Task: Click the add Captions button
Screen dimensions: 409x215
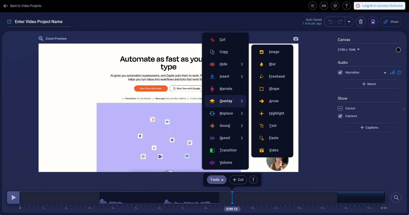Action: pyautogui.click(x=369, y=128)
